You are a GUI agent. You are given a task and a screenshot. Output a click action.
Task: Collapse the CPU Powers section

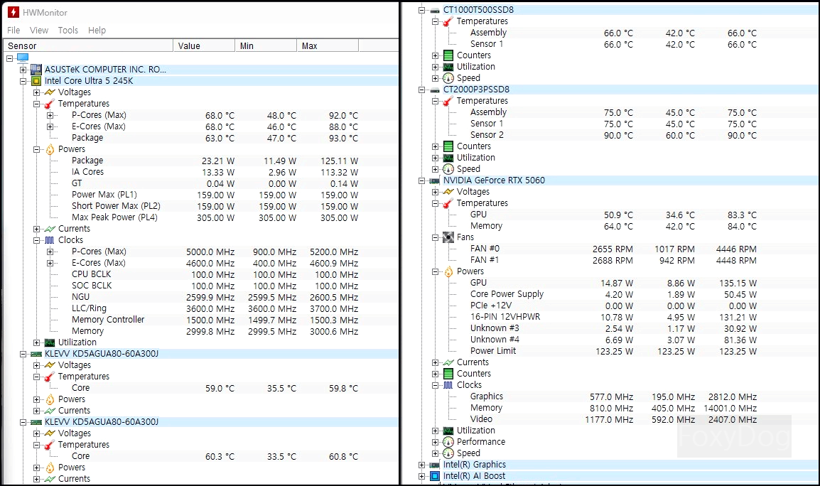coord(37,149)
